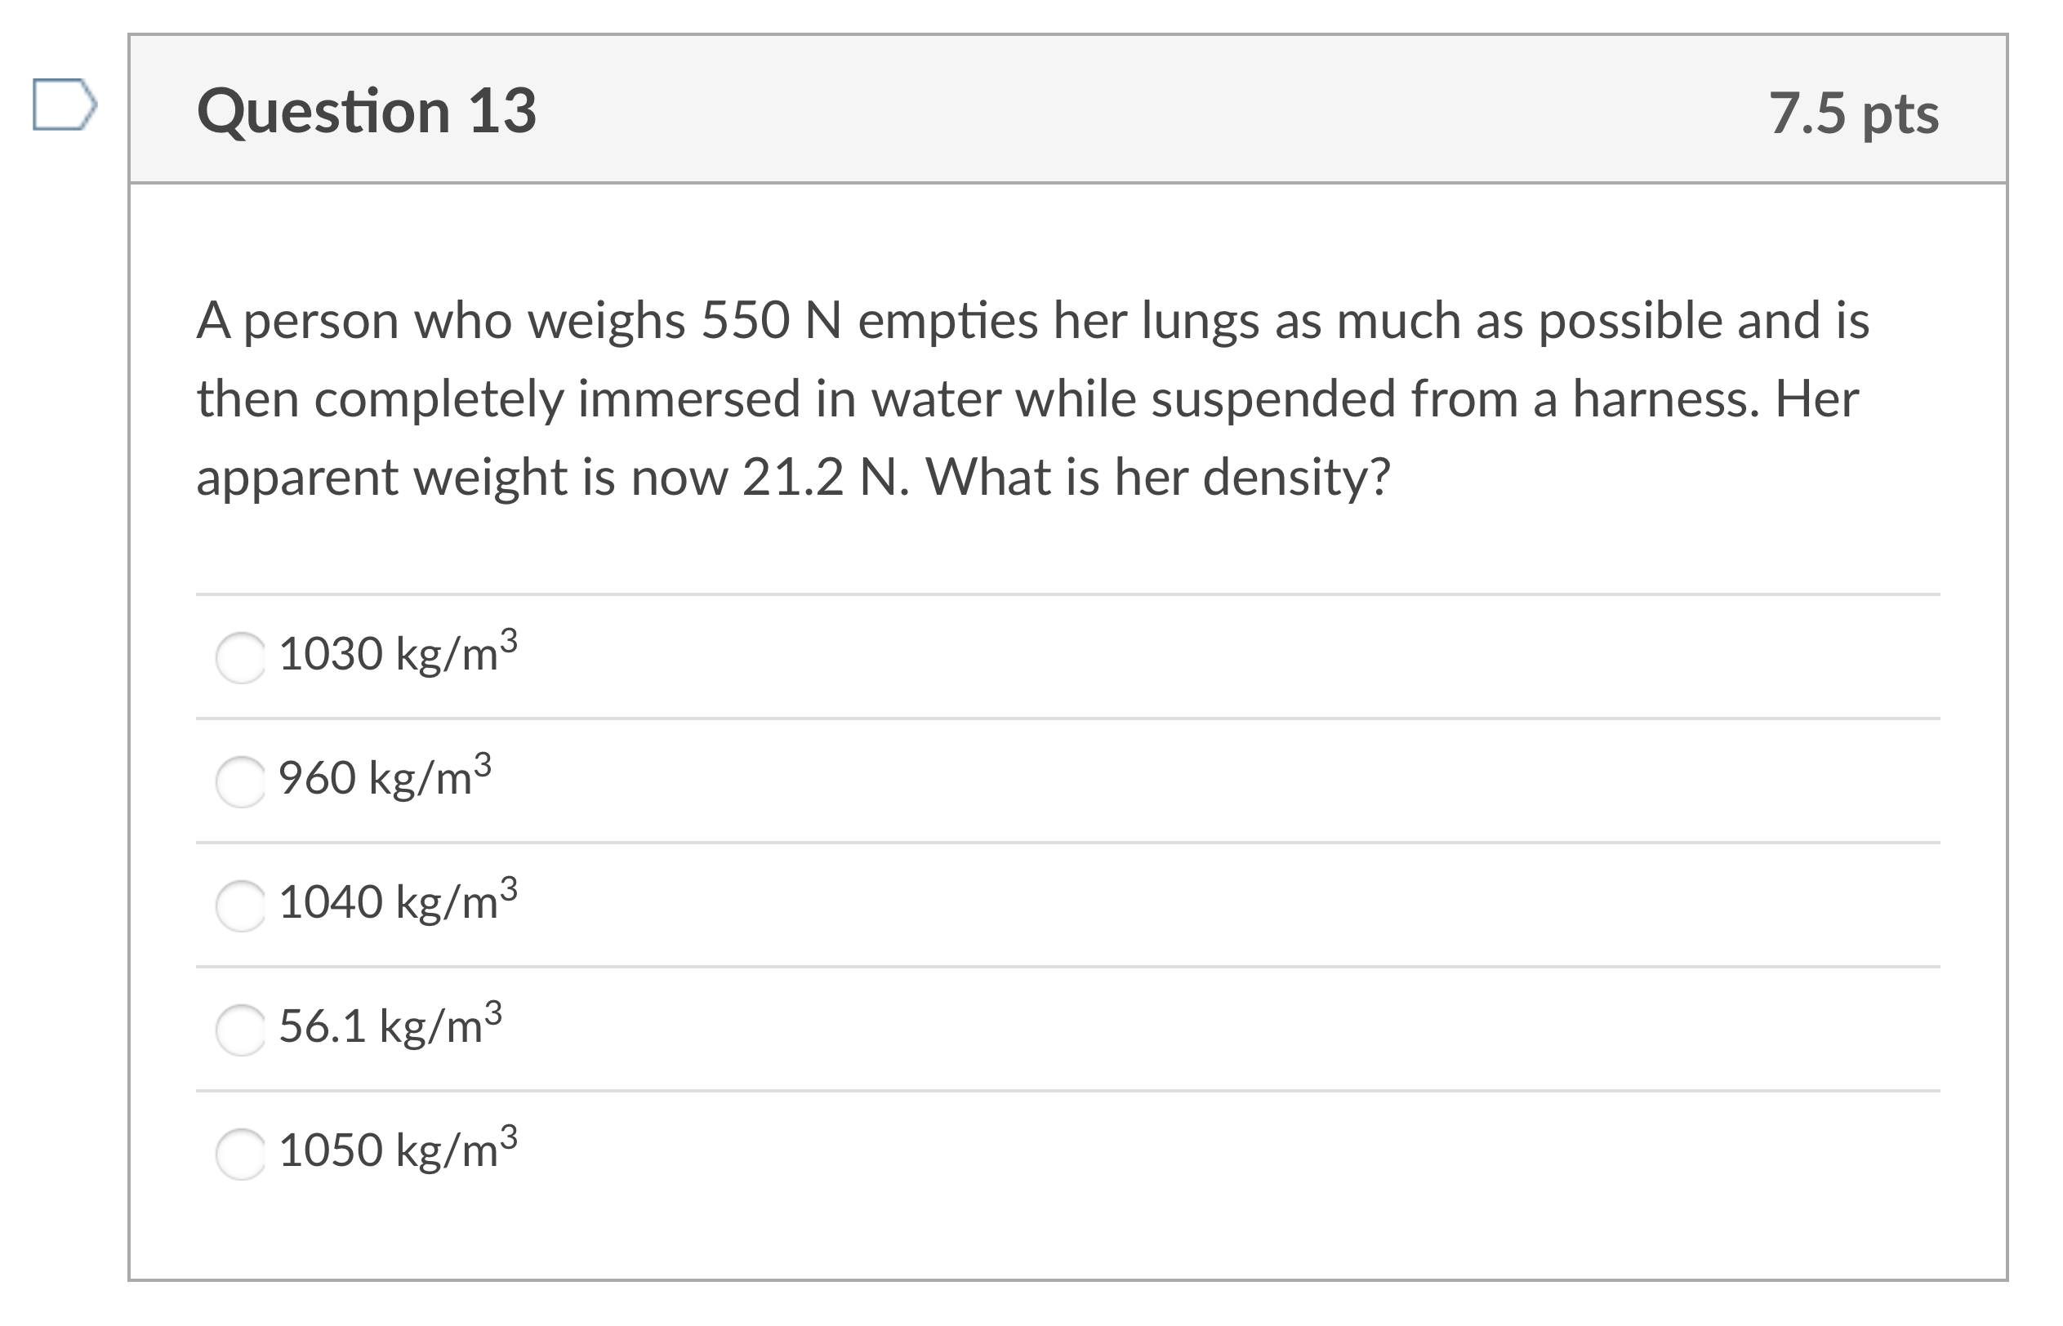Flag Question 13 using the bookmark icon
The width and height of the screenshot is (2063, 1326).
coord(65,102)
